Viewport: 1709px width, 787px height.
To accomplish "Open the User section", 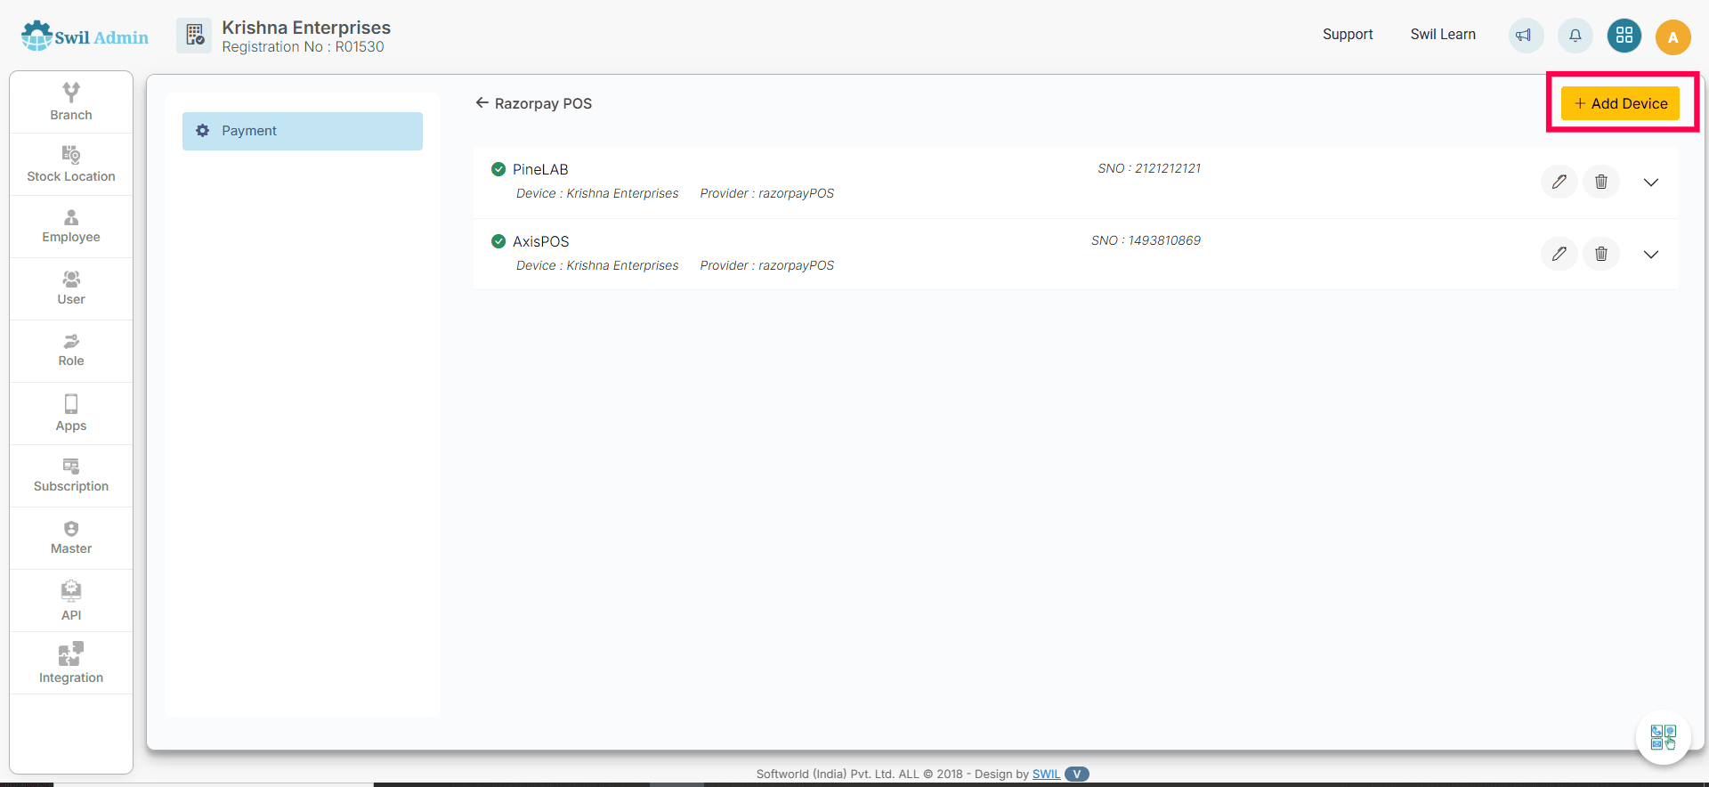I will [71, 288].
